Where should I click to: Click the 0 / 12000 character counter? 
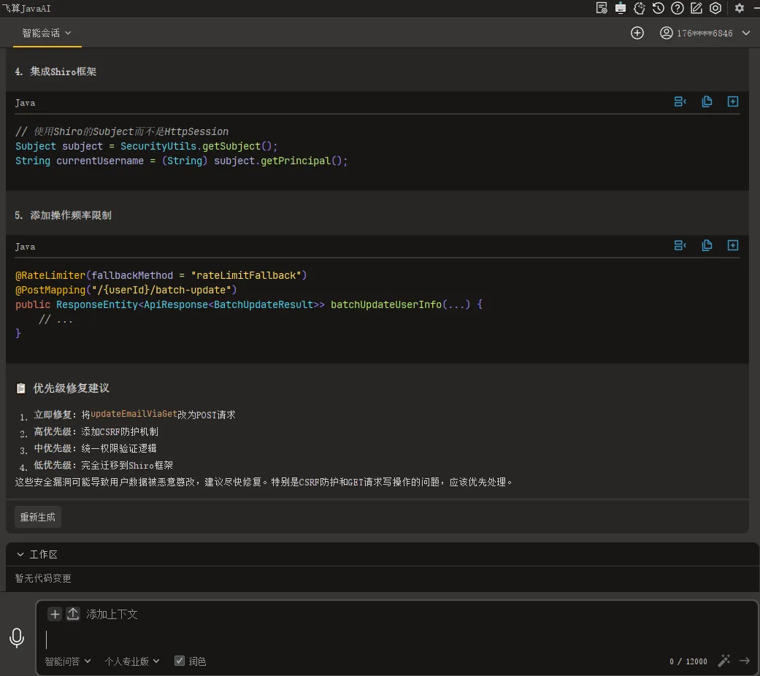click(688, 661)
